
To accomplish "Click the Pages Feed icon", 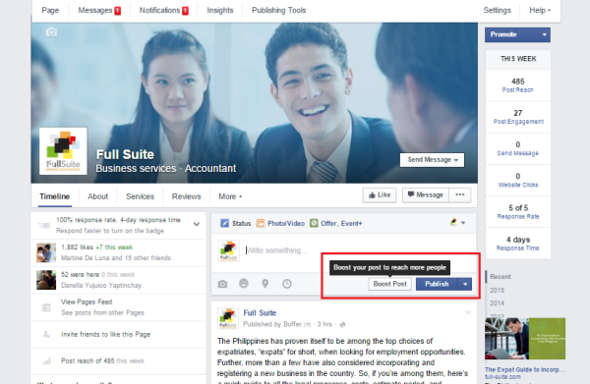I will (46, 307).
